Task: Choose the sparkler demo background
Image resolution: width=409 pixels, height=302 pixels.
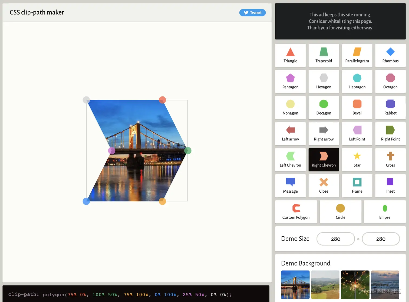Action: tap(355, 285)
